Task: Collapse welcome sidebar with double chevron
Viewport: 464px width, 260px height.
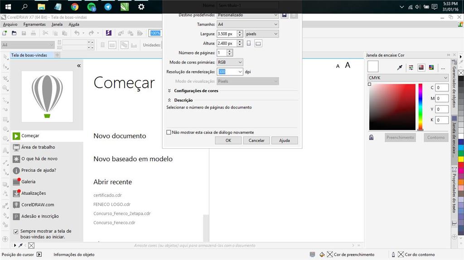Action: coord(79,66)
